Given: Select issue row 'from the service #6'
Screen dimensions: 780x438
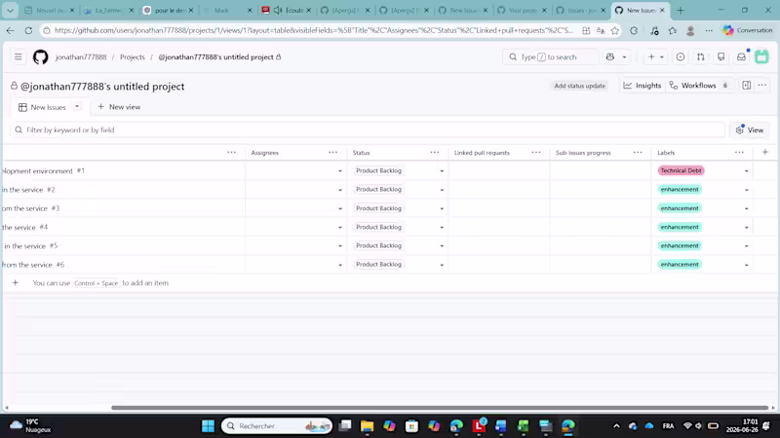Looking at the screenshot, I should 33,265.
